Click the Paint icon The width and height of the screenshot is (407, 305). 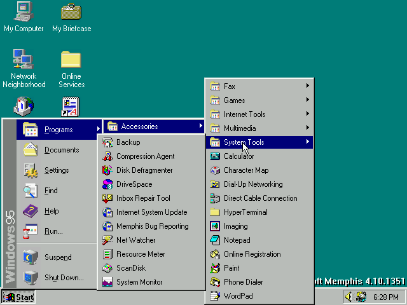[215, 268]
